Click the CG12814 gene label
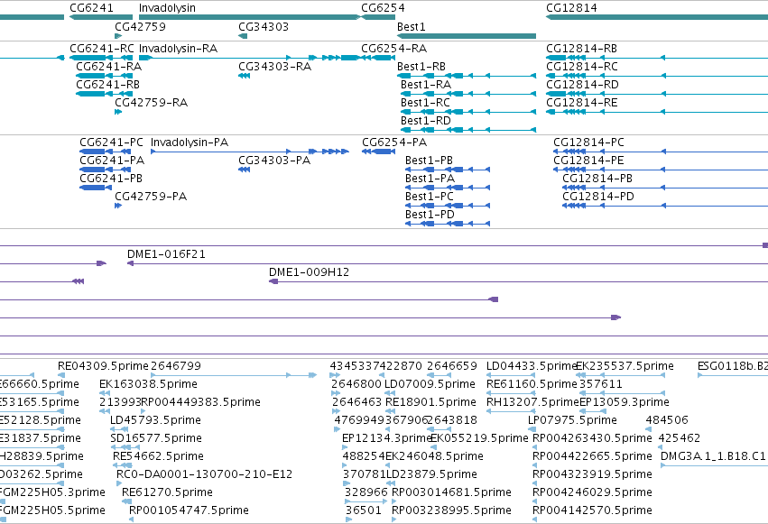Image resolution: width=768 pixels, height=524 pixels. (x=571, y=8)
